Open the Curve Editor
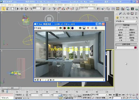The width and height of the screenshot is (139, 100). pyautogui.click(x=113, y=9)
